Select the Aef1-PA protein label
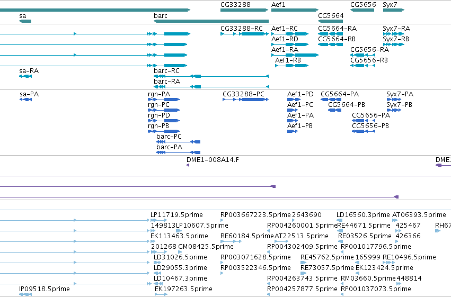 (300, 115)
